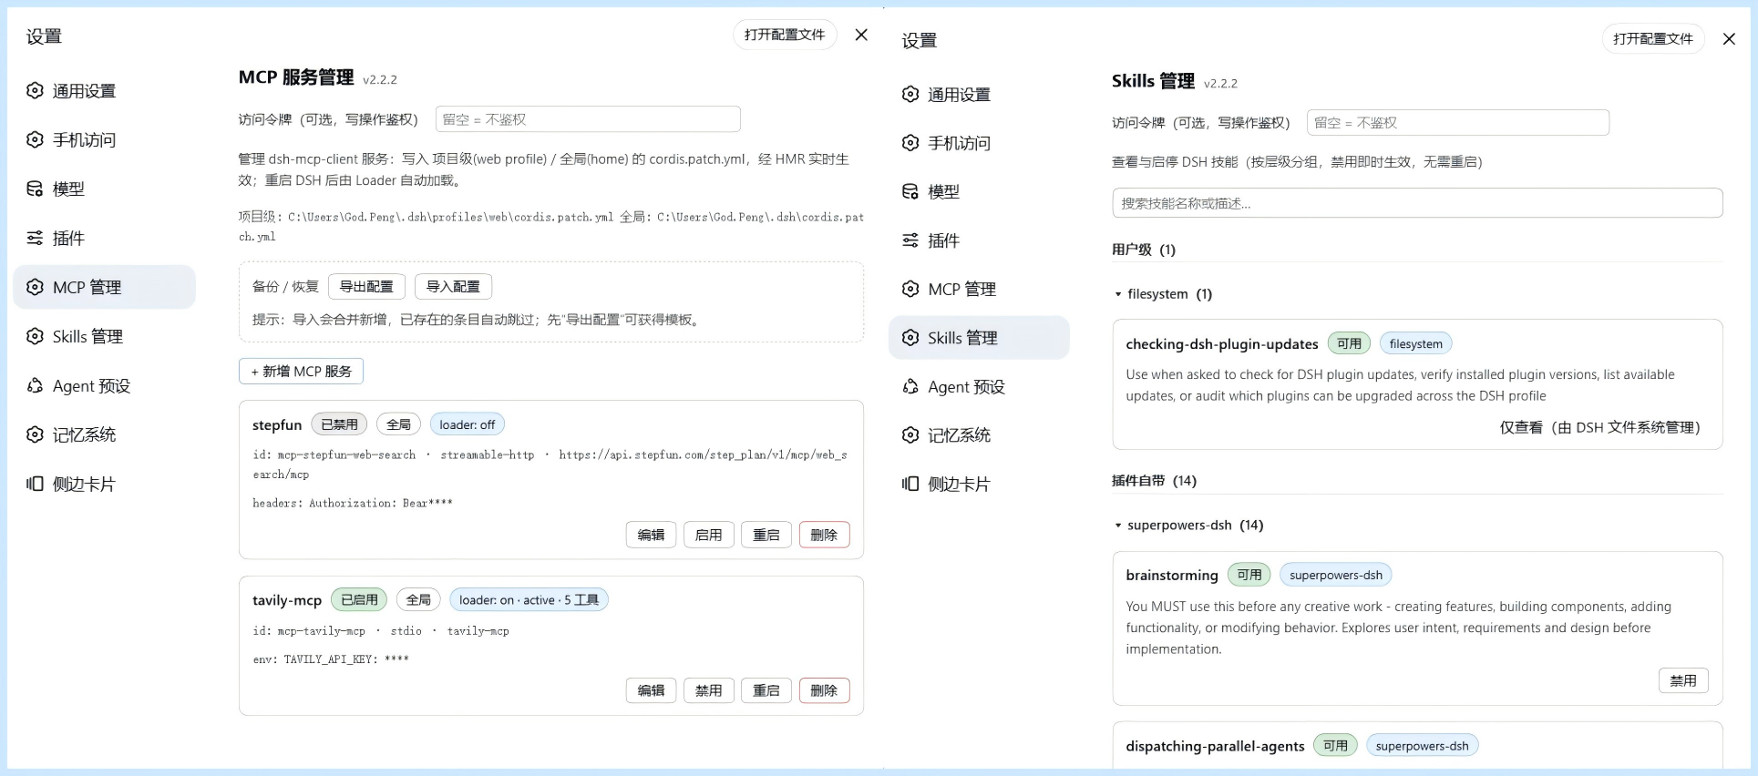
Task: Click the 手机访问 icon in left MCP window
Action: (x=35, y=139)
